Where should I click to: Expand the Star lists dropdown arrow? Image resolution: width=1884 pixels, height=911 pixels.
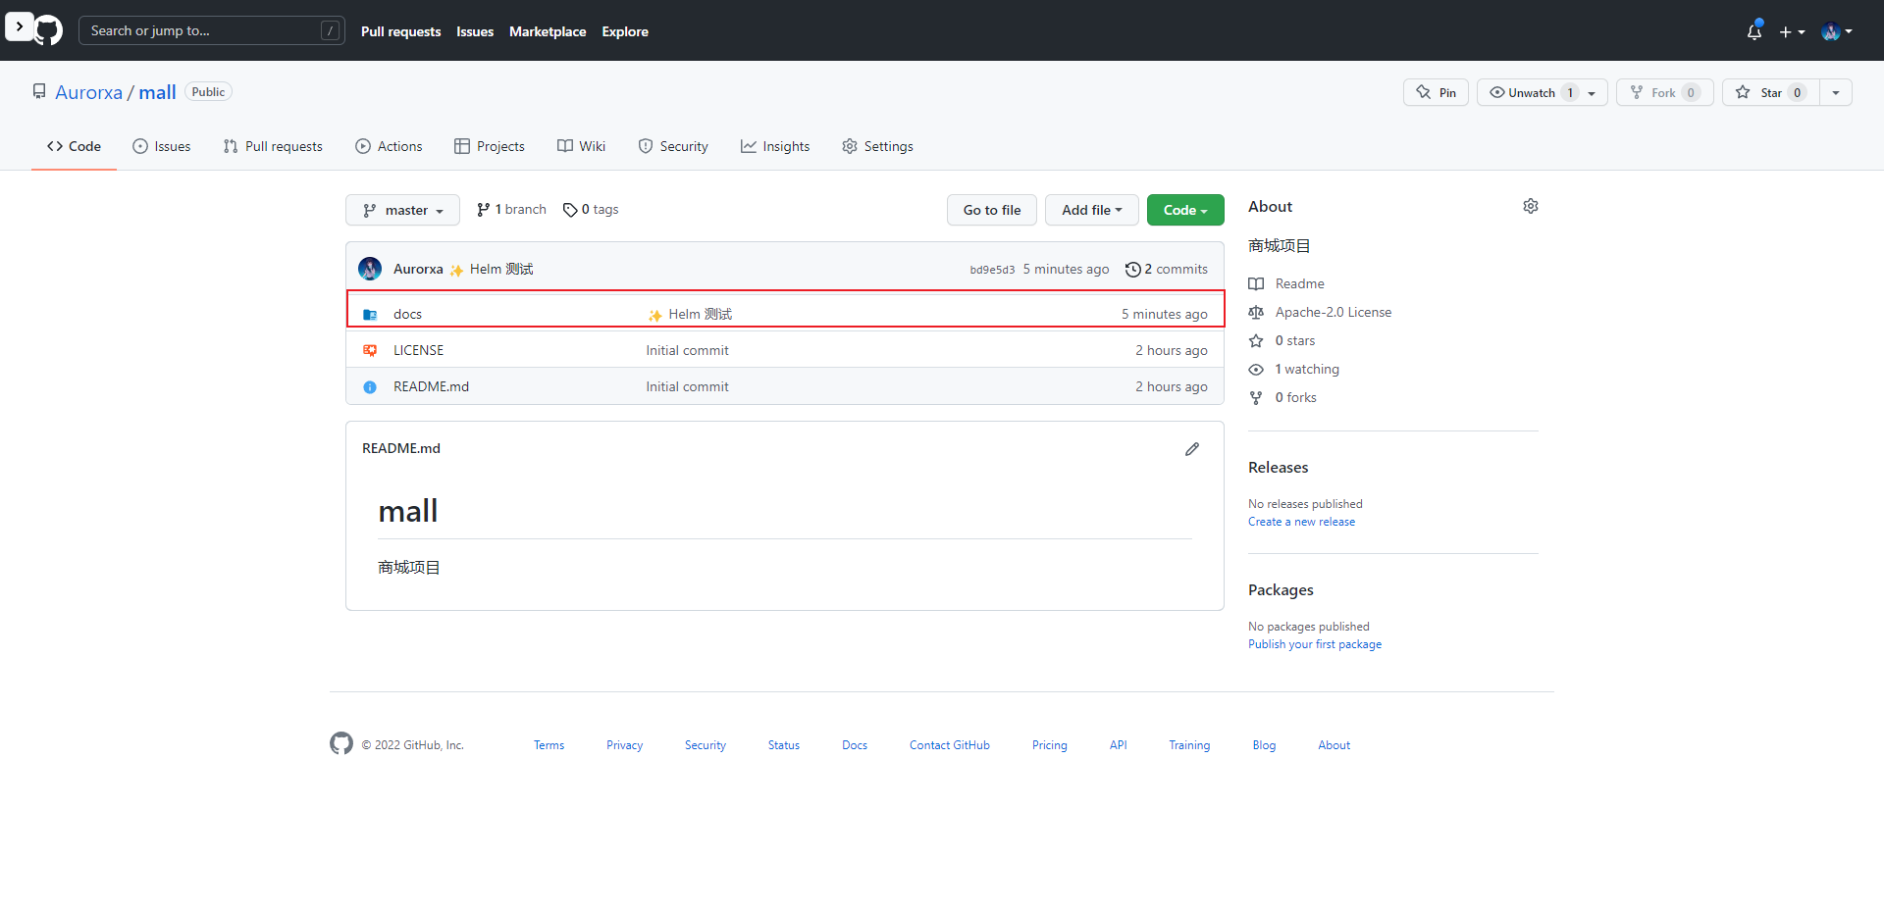click(1836, 92)
